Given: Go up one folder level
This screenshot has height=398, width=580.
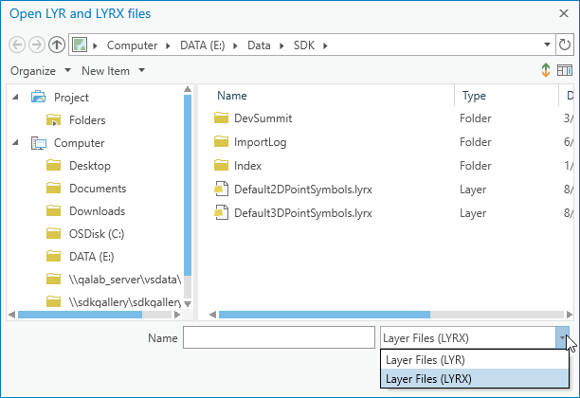Looking at the screenshot, I should point(57,45).
